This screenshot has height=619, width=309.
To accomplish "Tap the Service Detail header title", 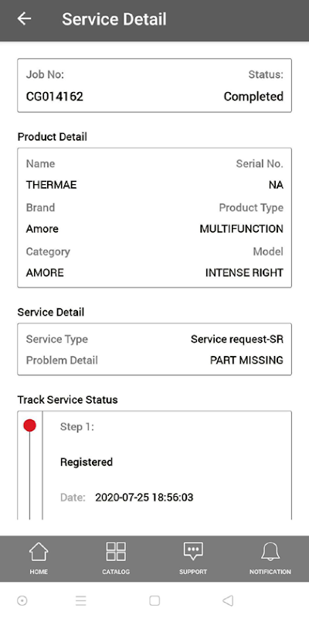I will point(114,19).
